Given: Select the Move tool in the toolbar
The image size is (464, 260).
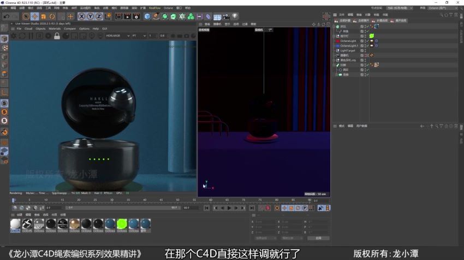Looking at the screenshot, I should 34,16.
